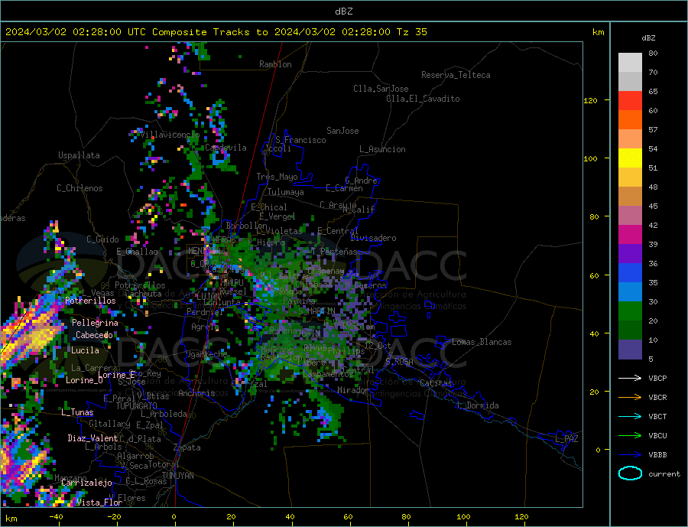Click the Zapata place label

(187, 447)
